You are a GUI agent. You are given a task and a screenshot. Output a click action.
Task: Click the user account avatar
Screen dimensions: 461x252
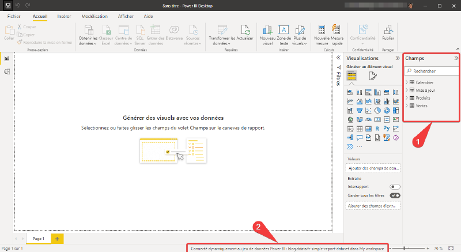coord(411,6)
